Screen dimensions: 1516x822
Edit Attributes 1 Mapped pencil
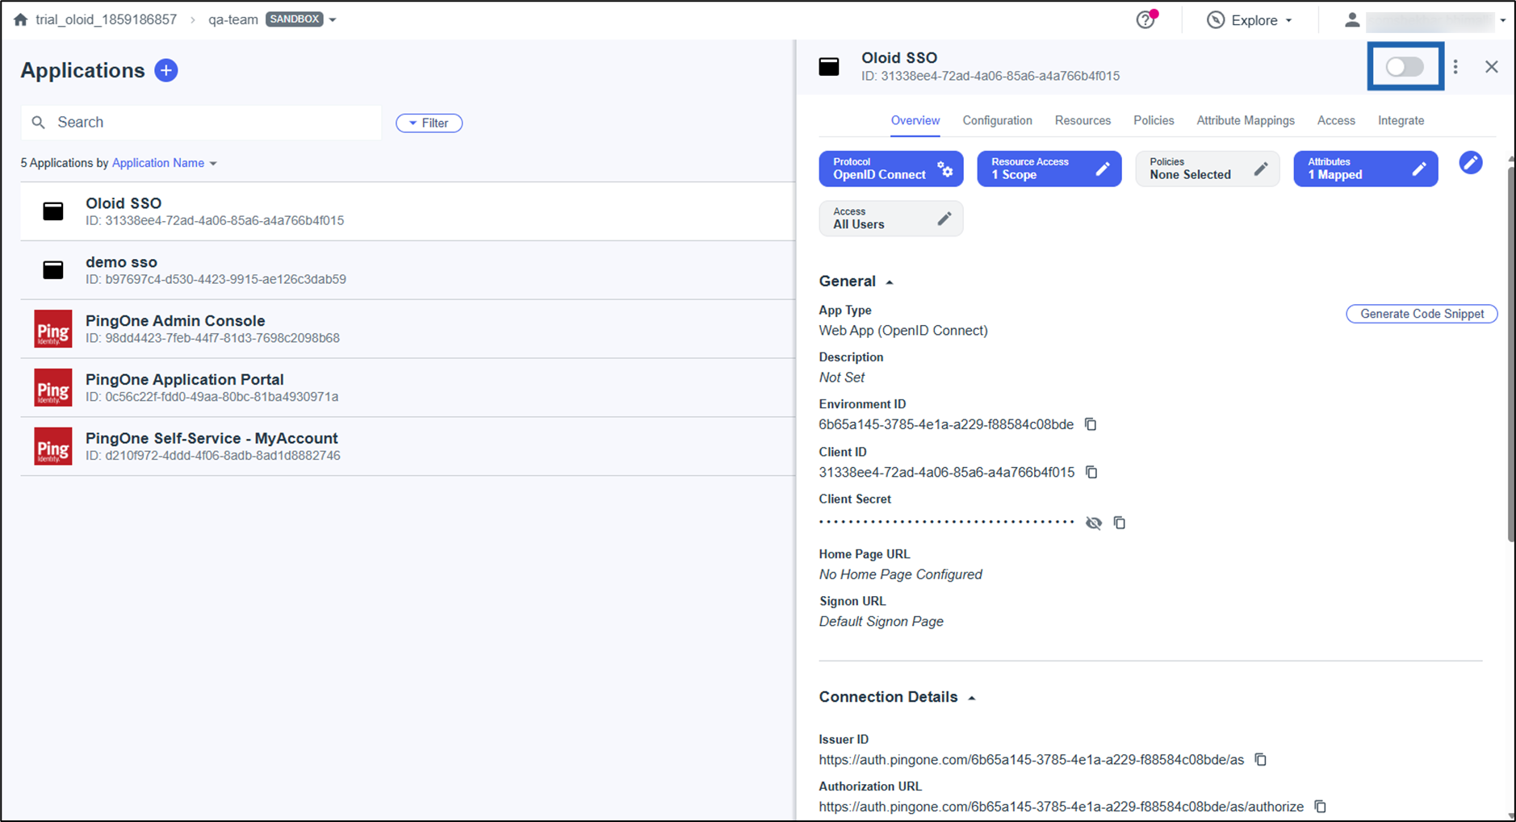click(1419, 169)
